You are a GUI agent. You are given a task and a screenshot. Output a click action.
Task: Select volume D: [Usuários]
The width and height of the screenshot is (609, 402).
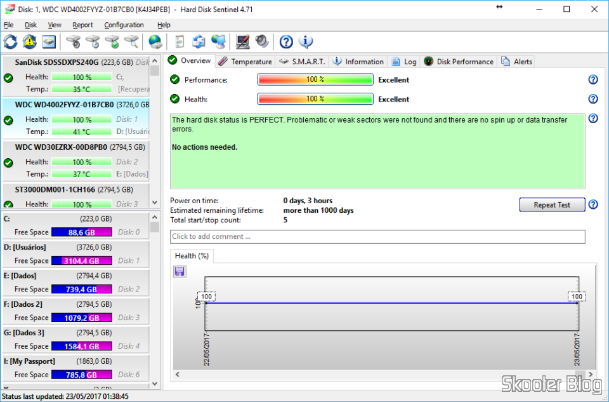[x=76, y=254]
